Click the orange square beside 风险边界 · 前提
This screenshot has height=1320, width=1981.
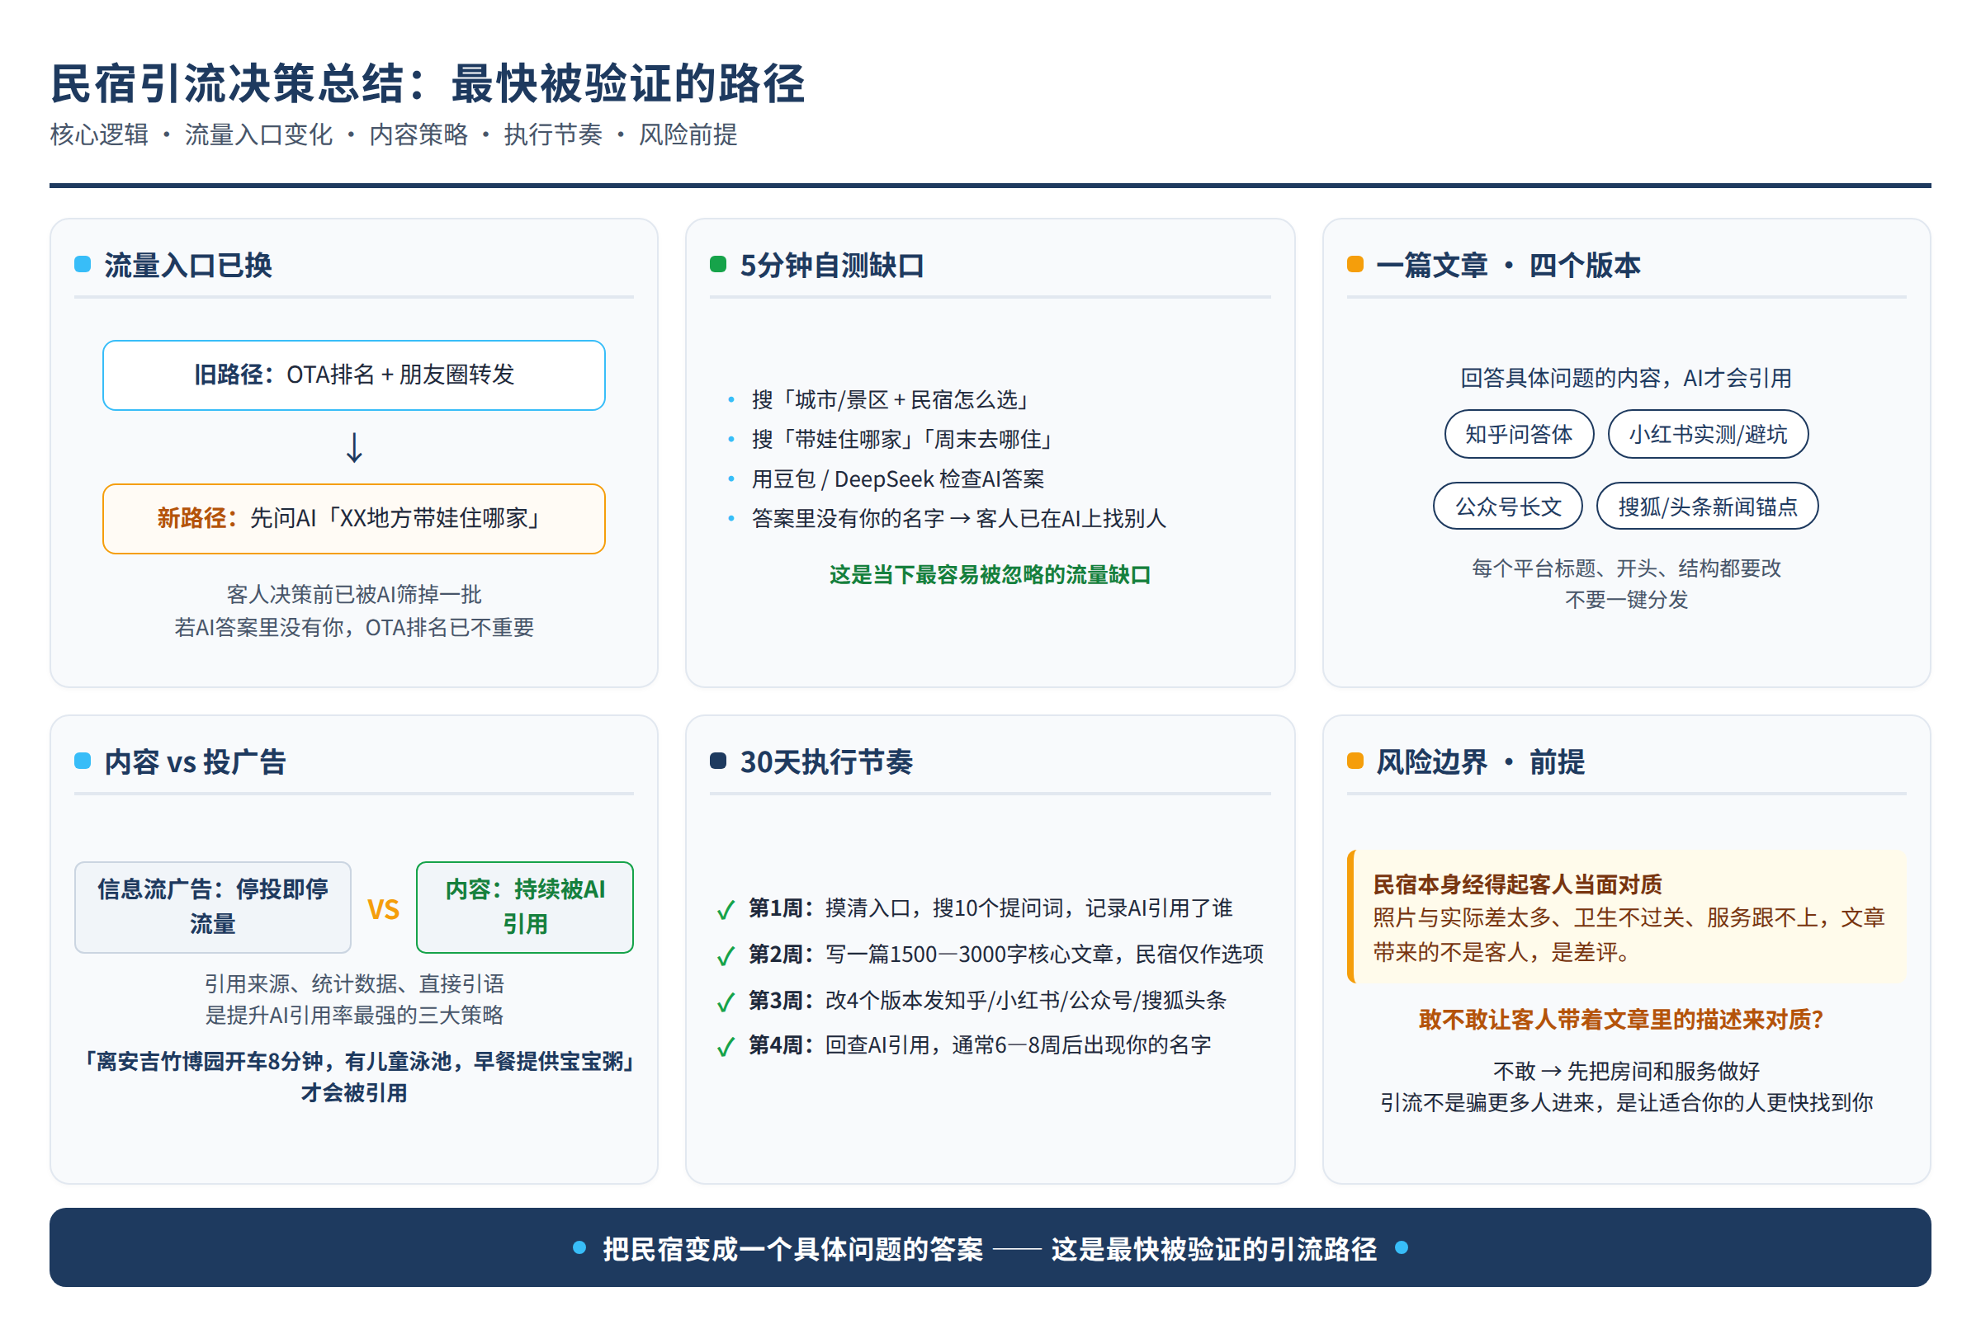click(x=1355, y=761)
